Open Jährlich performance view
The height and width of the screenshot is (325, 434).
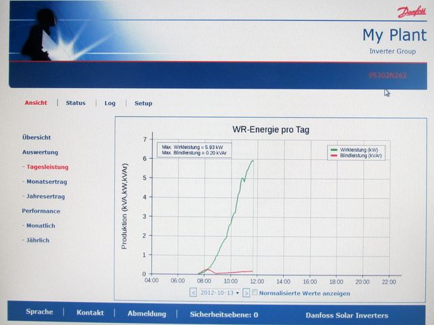(38, 240)
